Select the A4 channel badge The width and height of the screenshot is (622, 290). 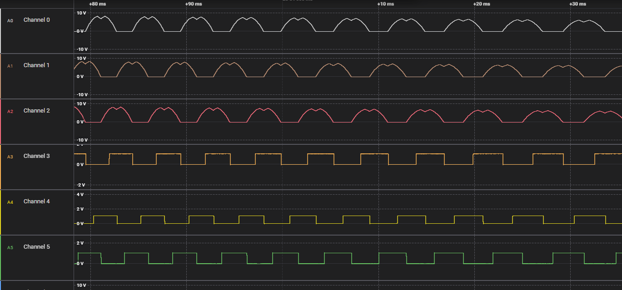point(10,202)
